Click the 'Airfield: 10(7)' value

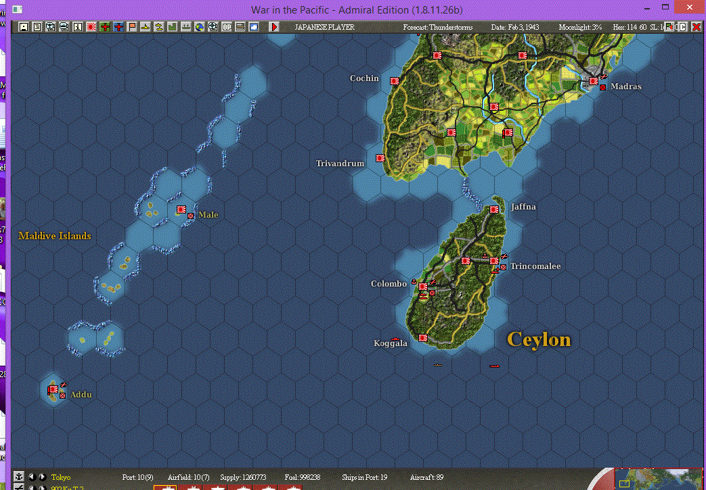pyautogui.click(x=189, y=477)
